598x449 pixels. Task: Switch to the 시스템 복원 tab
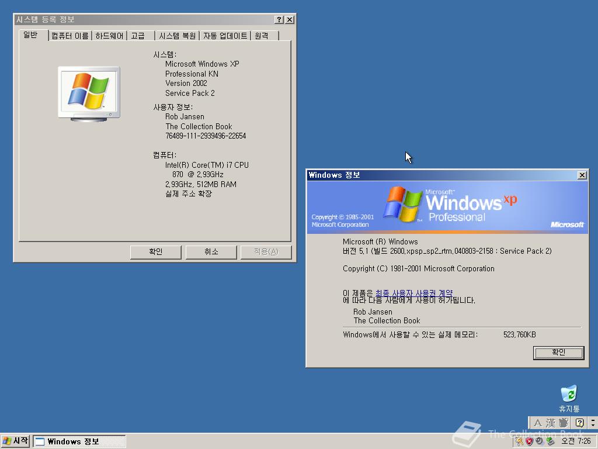coord(178,36)
